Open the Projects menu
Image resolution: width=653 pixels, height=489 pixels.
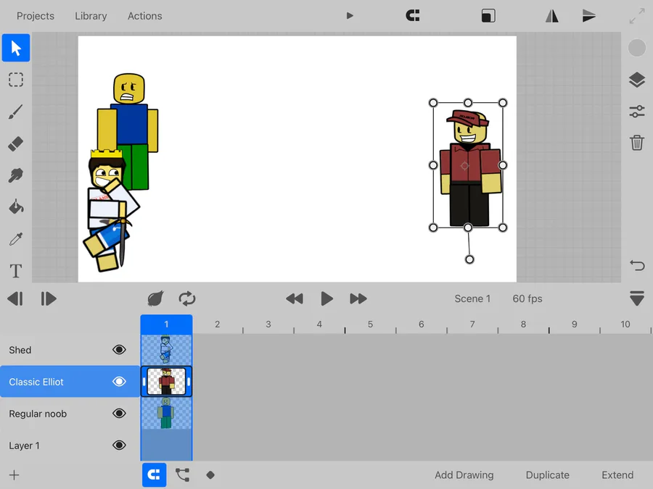click(36, 16)
